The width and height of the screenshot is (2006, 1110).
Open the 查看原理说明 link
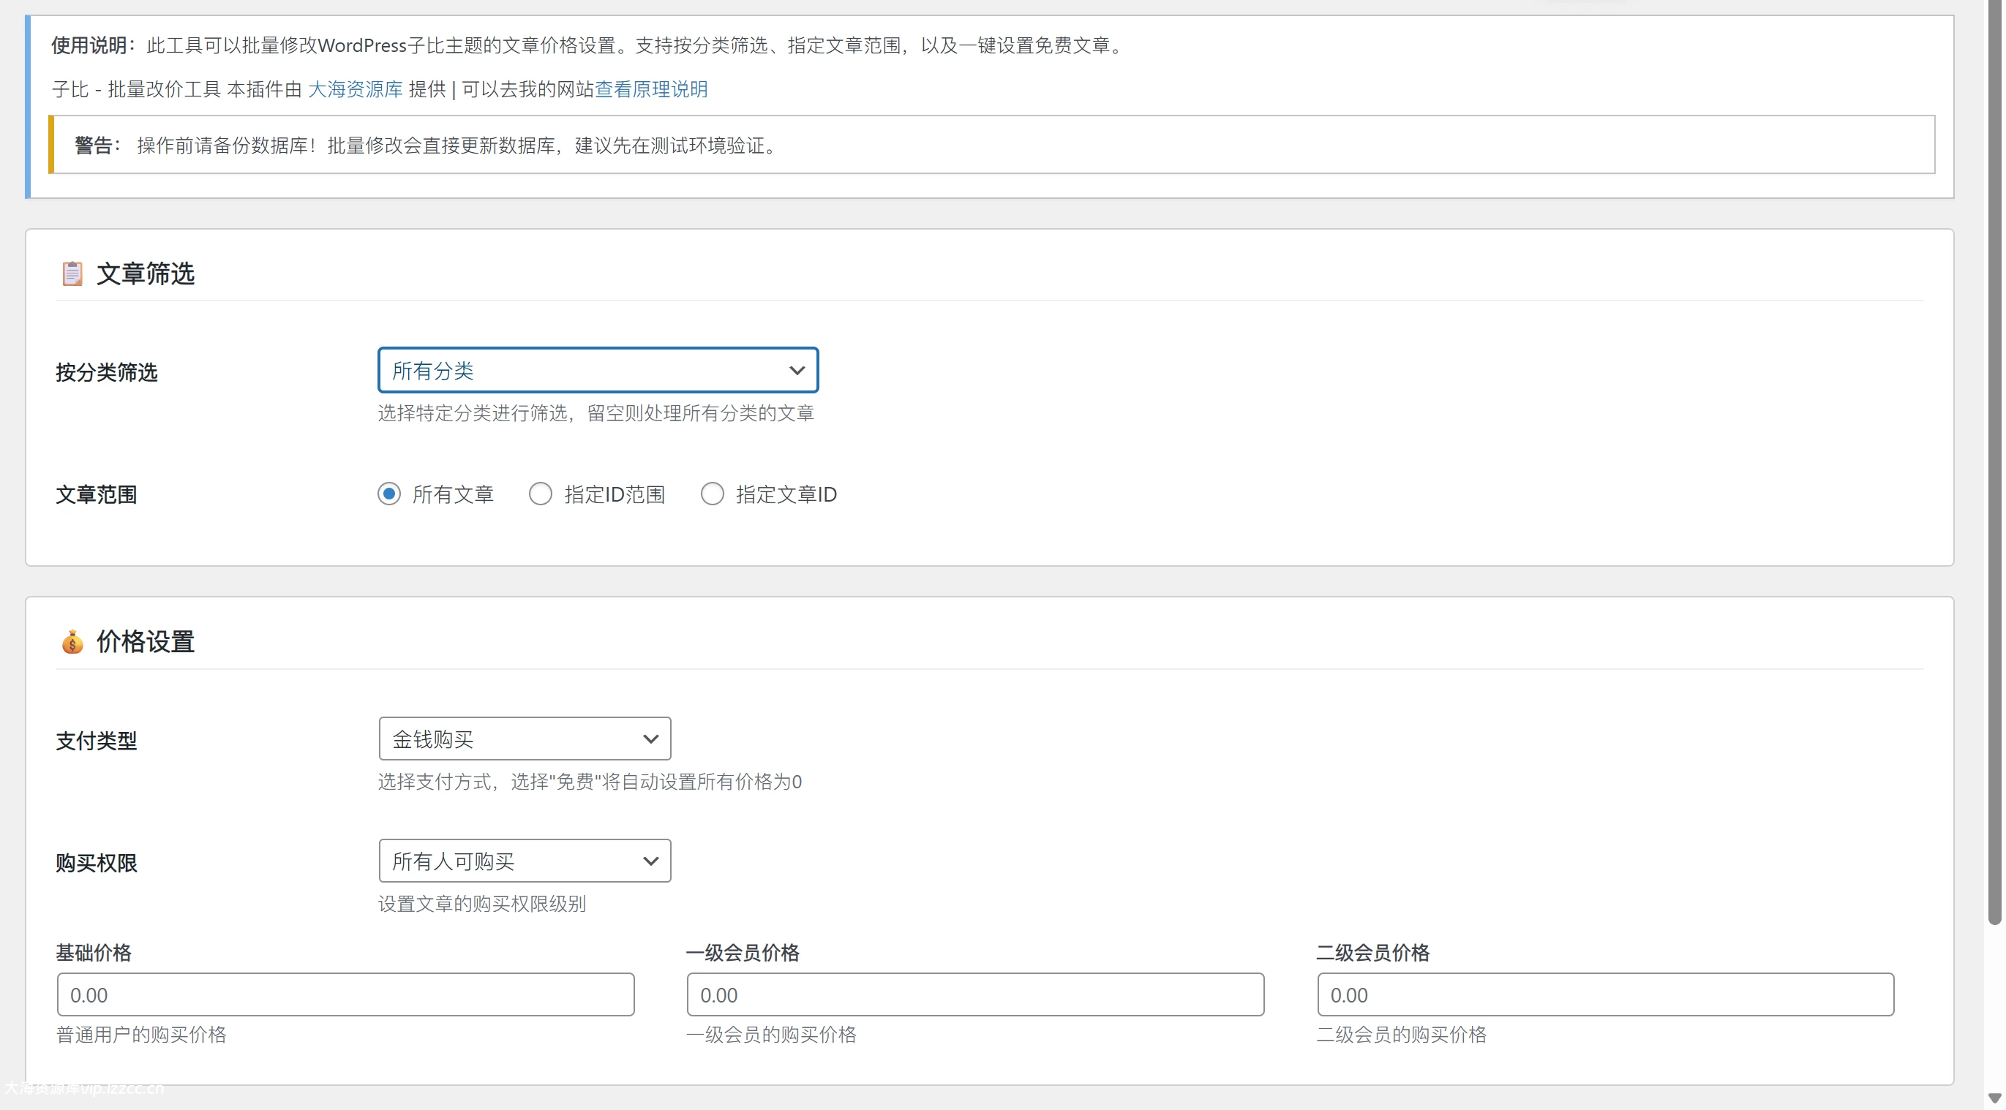[651, 88]
